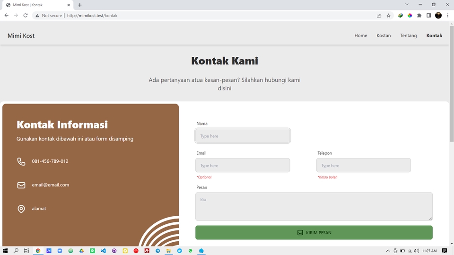Screen dimensions: 454x255
Task: Click the phone number 081-456-789-012
Action: 50,161
